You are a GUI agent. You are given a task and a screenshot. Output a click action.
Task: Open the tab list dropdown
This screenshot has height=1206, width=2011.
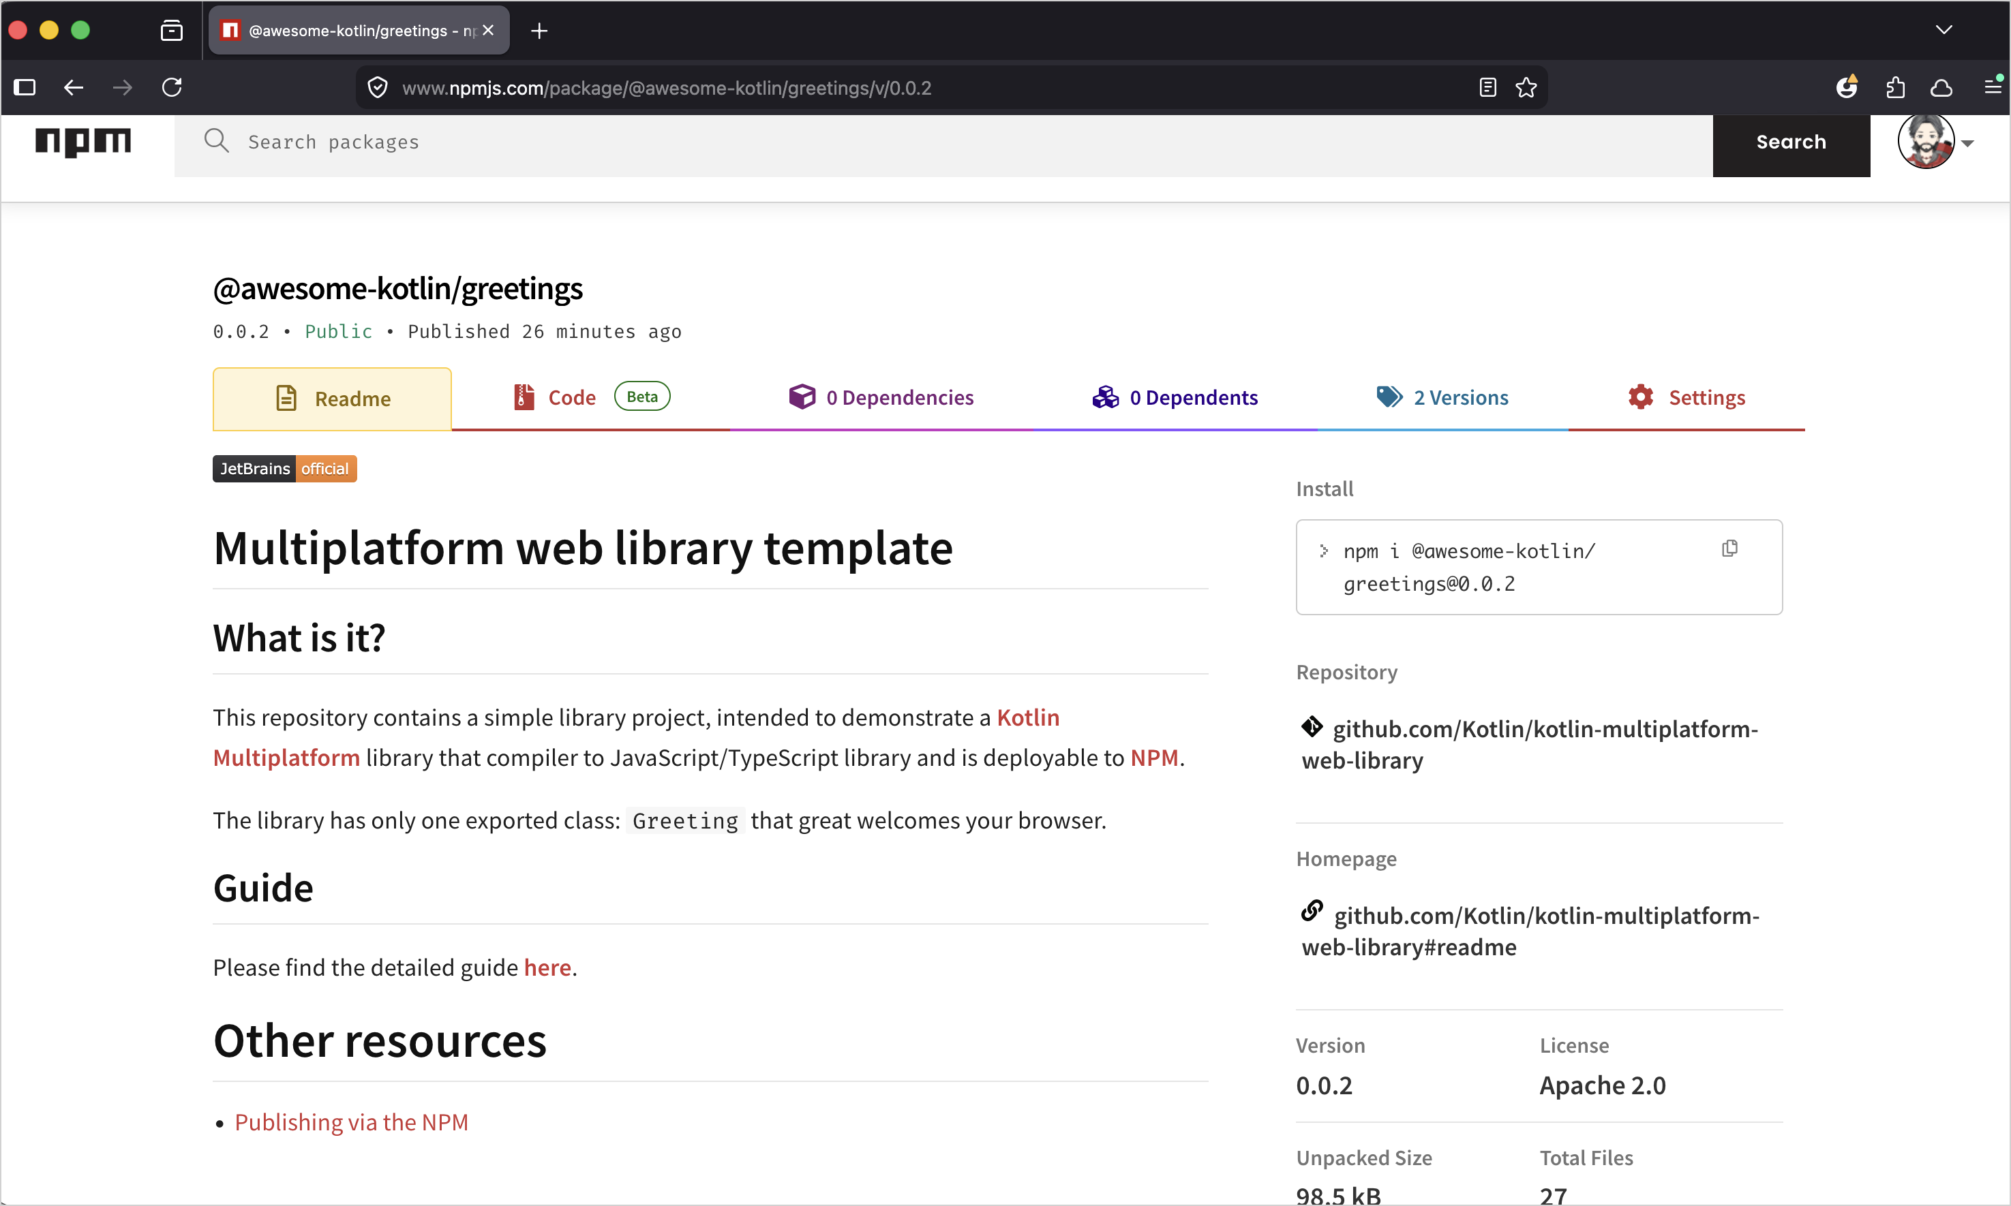pyautogui.click(x=1944, y=30)
